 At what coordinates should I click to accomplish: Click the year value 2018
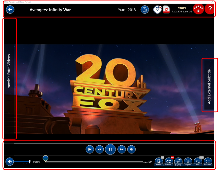pos(132,10)
